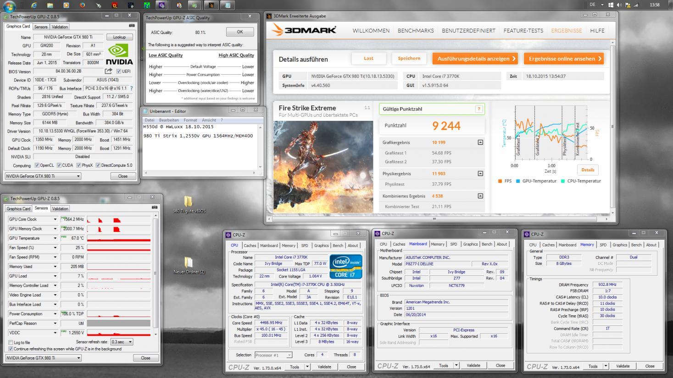Open the Bearbeiten menu in Editor
This screenshot has height=378, width=673.
point(169,120)
